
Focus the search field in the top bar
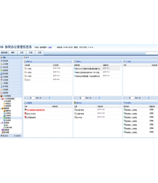[152, 53]
